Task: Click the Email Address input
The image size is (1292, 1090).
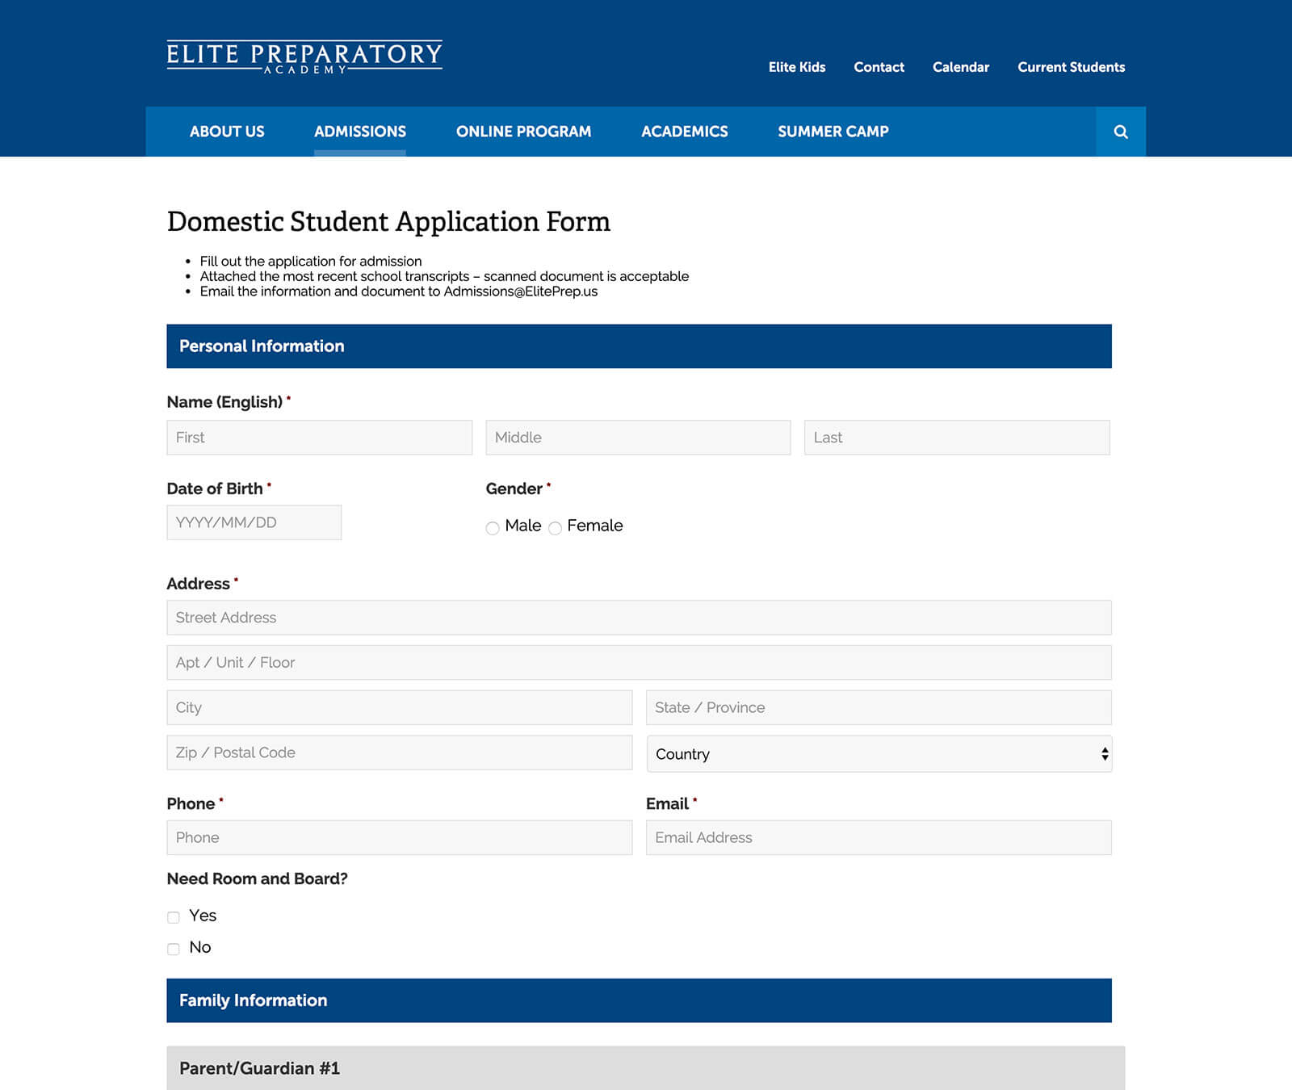Action: [879, 838]
